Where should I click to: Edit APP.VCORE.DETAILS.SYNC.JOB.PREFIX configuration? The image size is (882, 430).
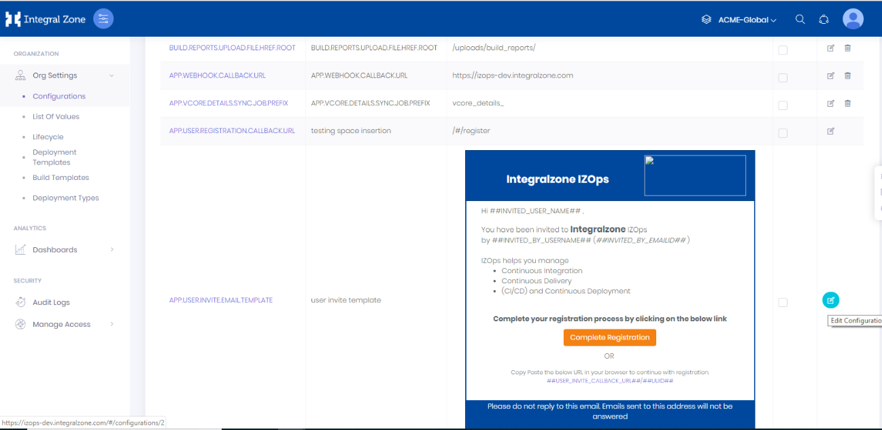(x=830, y=103)
